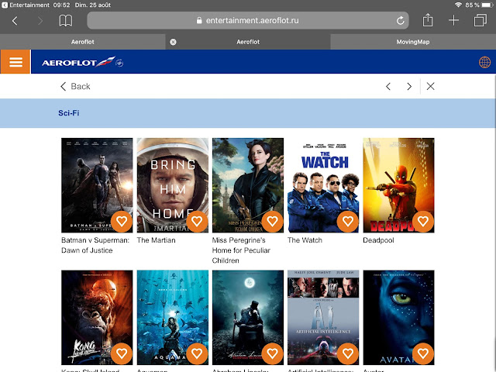Viewport: 496px width, 372px height.
Task: Click 'The Martian' title text
Action: 156,240
